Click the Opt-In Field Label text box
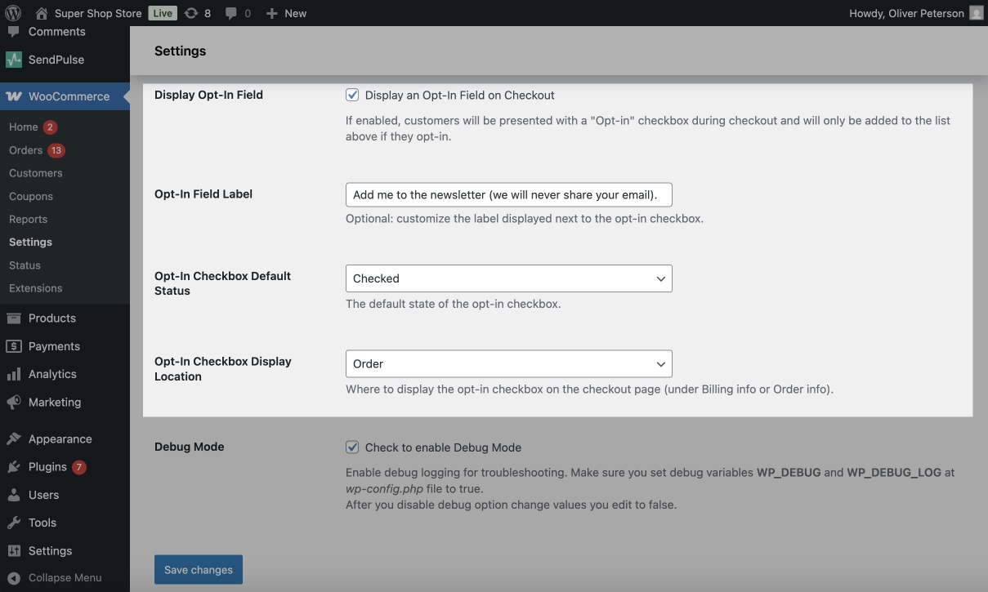Viewport: 988px width, 592px height. click(508, 194)
